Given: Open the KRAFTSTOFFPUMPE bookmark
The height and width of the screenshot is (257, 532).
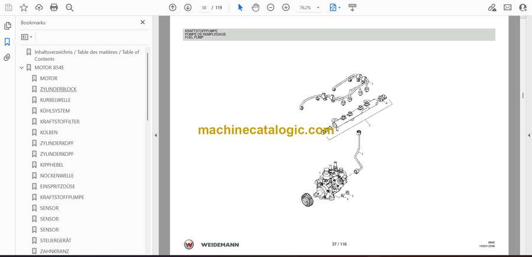Looking at the screenshot, I should pos(62,197).
